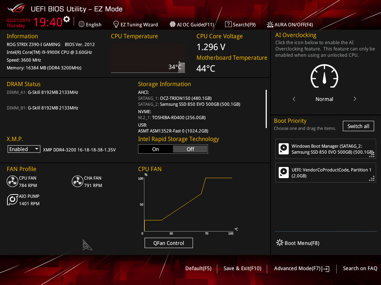
Task: Click the EZ Tuning Wizard lightbulb icon
Action: click(x=116, y=24)
